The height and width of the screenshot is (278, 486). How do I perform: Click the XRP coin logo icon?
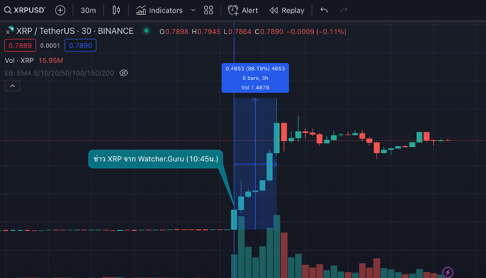click(x=10, y=31)
